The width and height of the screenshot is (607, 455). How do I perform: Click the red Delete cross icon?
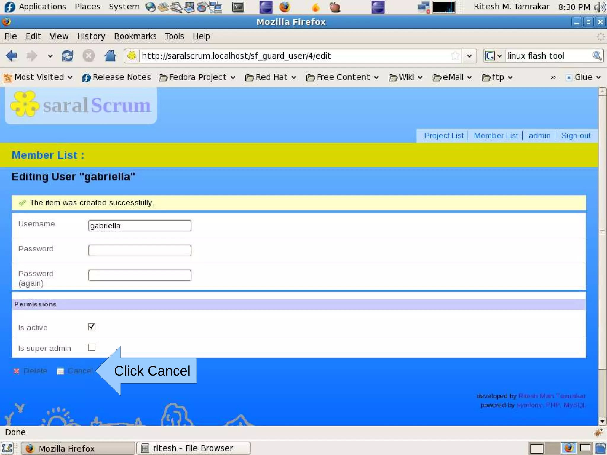17,371
